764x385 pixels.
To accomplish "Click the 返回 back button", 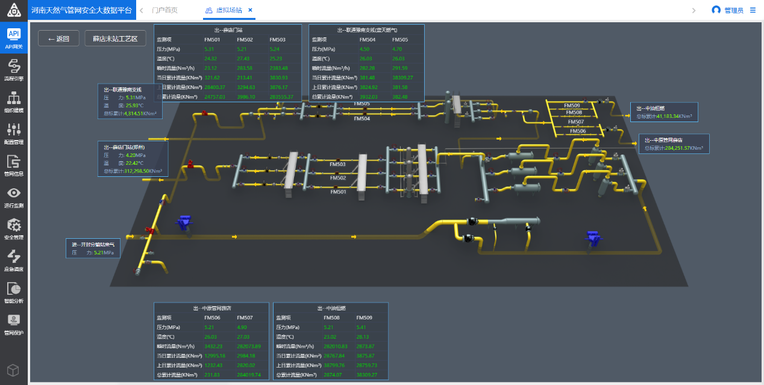I will click(58, 38).
